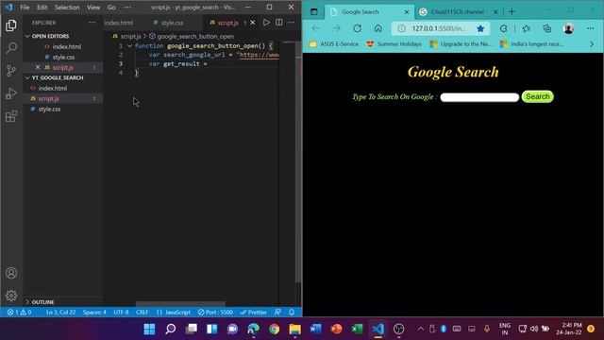The image size is (604, 340).
Task: Show more bookmarks bar items
Action: [x=592, y=44]
